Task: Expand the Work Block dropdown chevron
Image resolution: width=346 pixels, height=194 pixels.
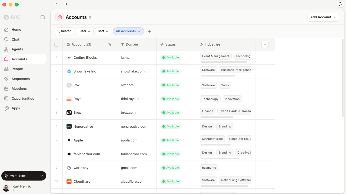Action: (42, 176)
